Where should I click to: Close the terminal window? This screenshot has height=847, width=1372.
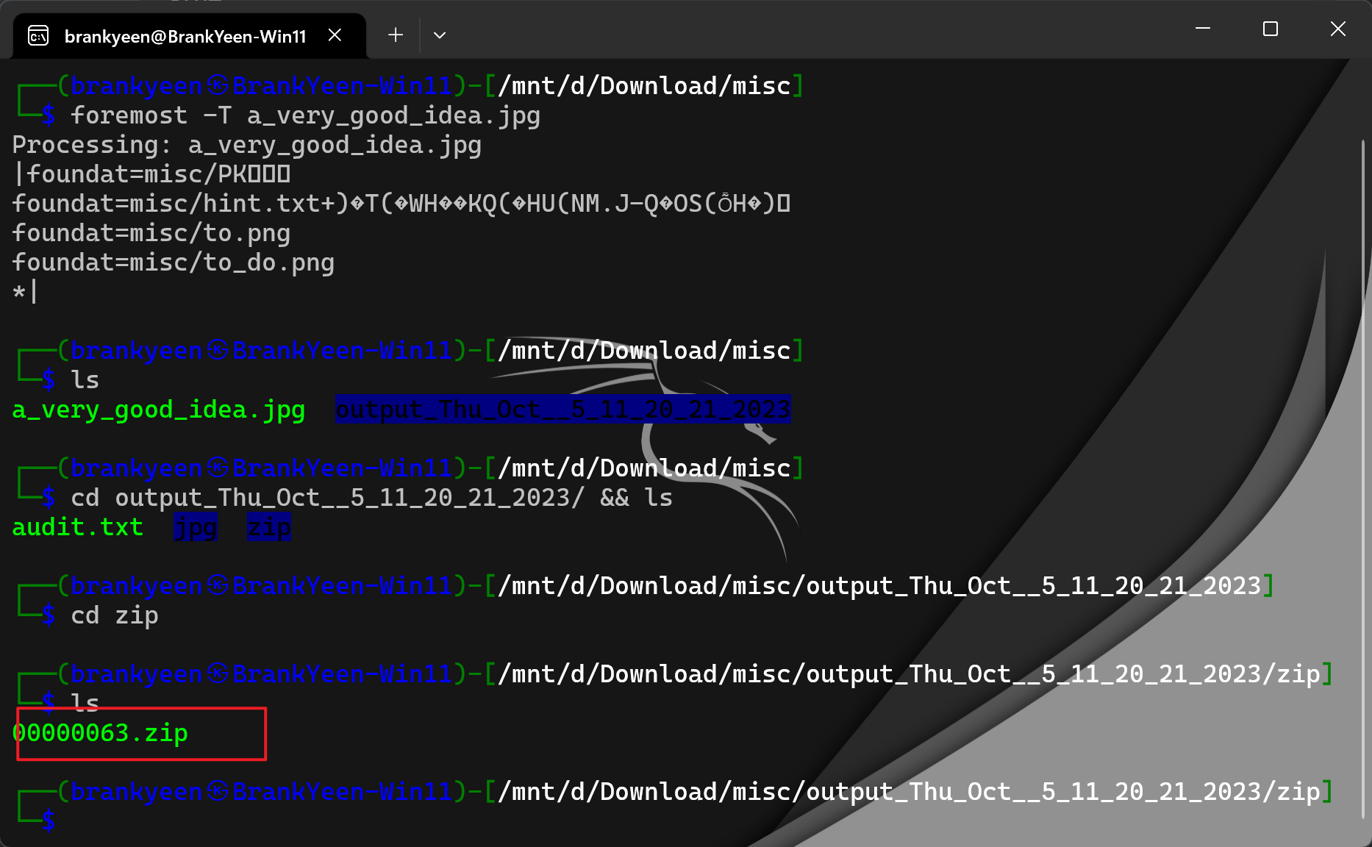[1338, 29]
